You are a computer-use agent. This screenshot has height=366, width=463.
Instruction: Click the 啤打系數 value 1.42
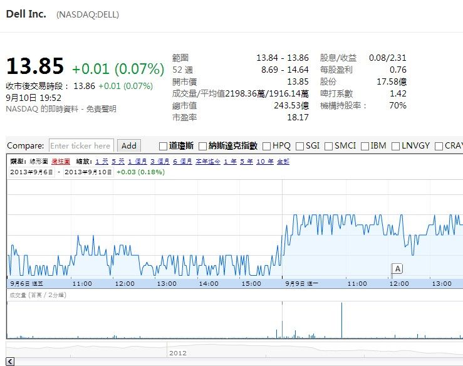tap(398, 93)
